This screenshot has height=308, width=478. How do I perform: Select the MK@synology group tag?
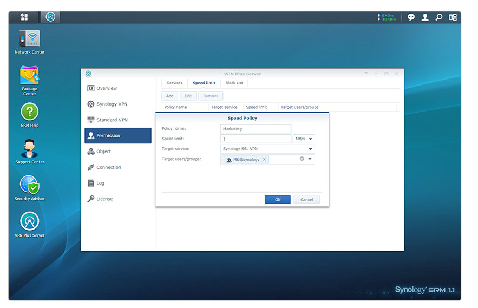[x=245, y=160]
